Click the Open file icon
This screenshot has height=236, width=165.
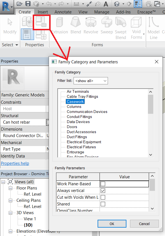point(19,4)
